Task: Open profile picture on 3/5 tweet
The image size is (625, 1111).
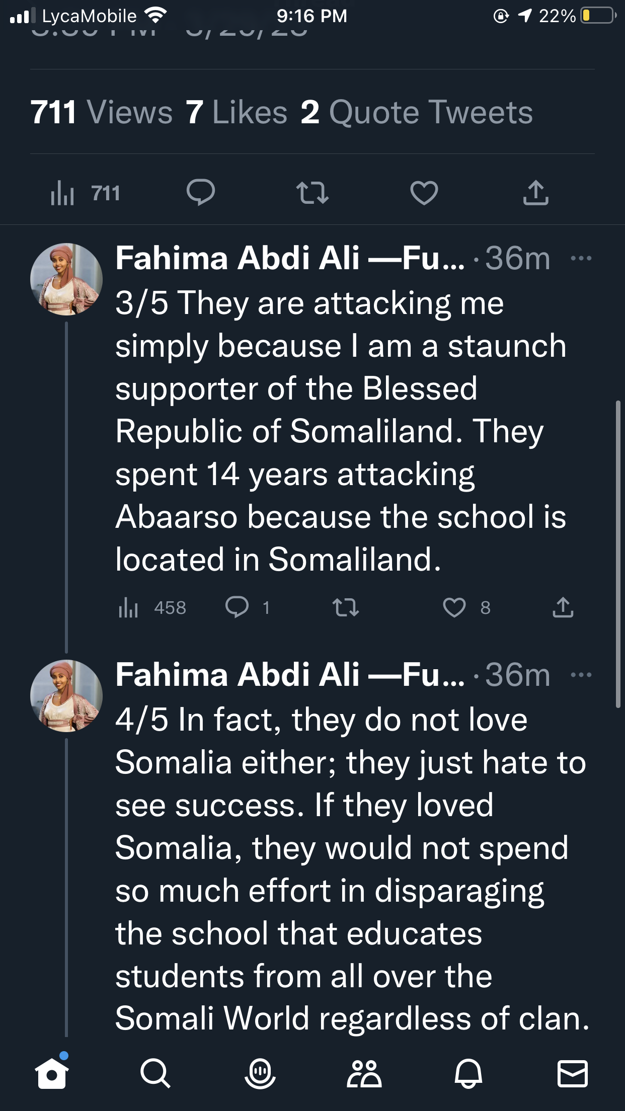Action: pyautogui.click(x=66, y=279)
